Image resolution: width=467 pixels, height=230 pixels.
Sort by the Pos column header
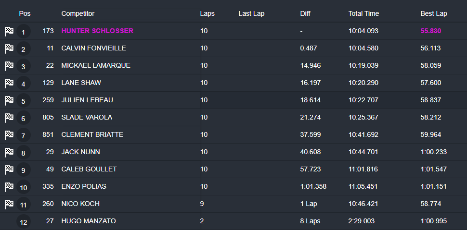(25, 13)
